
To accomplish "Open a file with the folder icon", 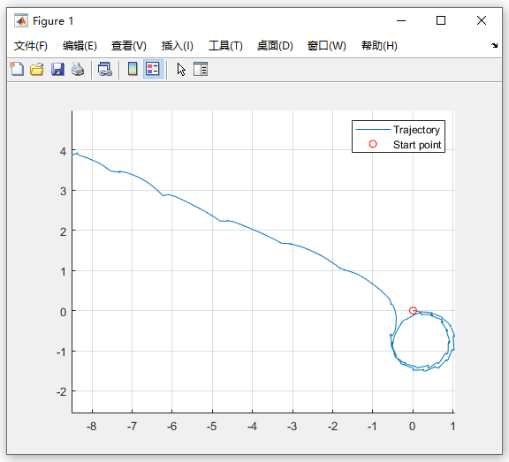I will [x=37, y=69].
